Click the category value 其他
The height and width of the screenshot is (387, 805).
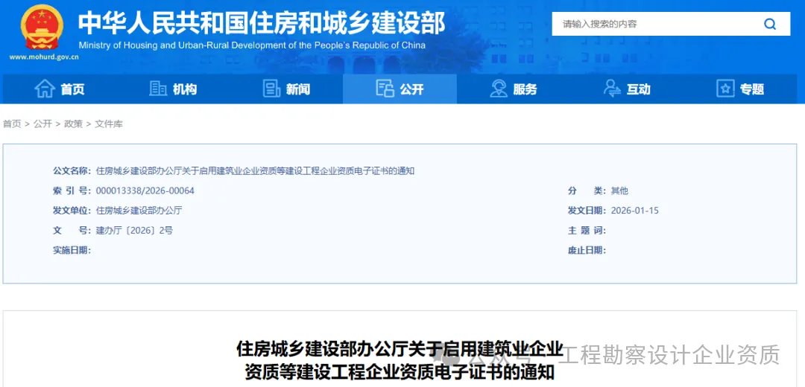[x=619, y=191]
